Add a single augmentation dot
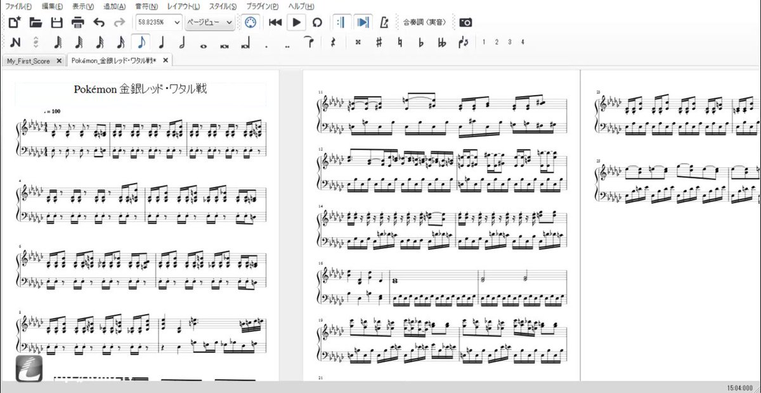761x393 pixels. click(266, 46)
